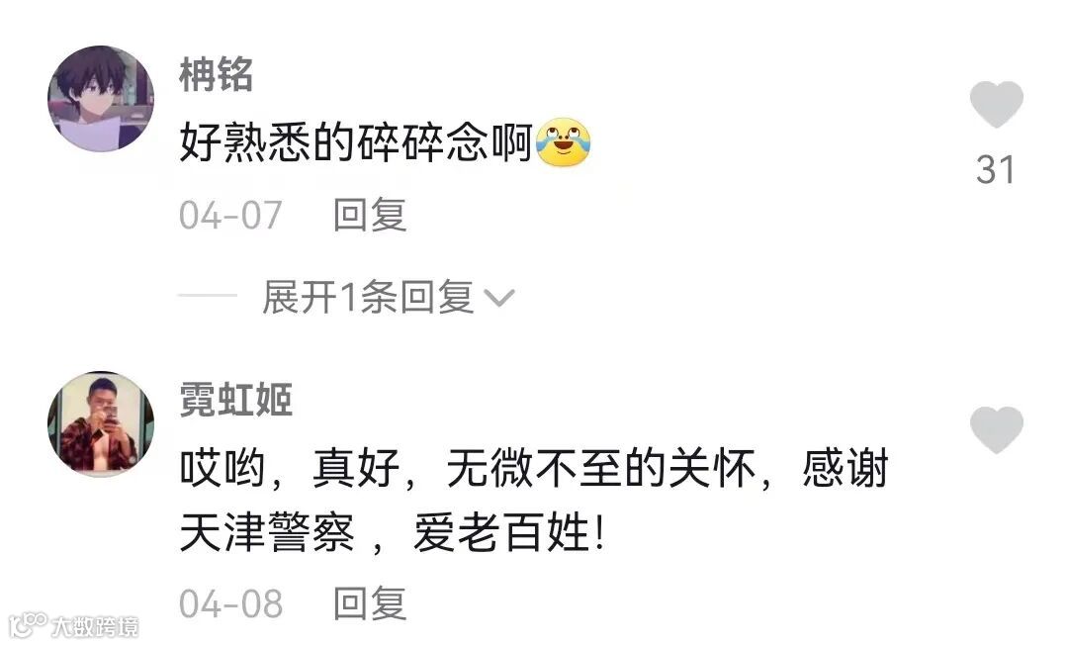Click the 大数跨境 watermark logo icon
Image resolution: width=1068 pixels, height=646 pixels.
click(28, 625)
